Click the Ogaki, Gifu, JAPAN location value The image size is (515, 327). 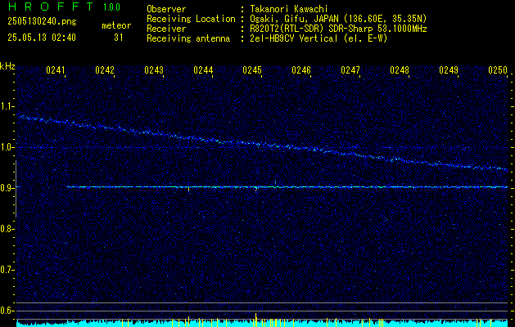coord(338,19)
